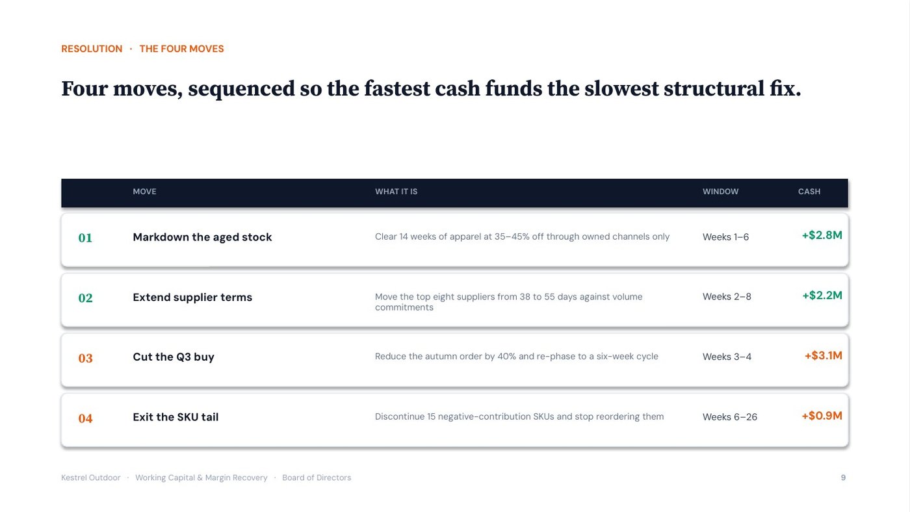Select the 'Exit the SKU tail' title

pos(175,417)
